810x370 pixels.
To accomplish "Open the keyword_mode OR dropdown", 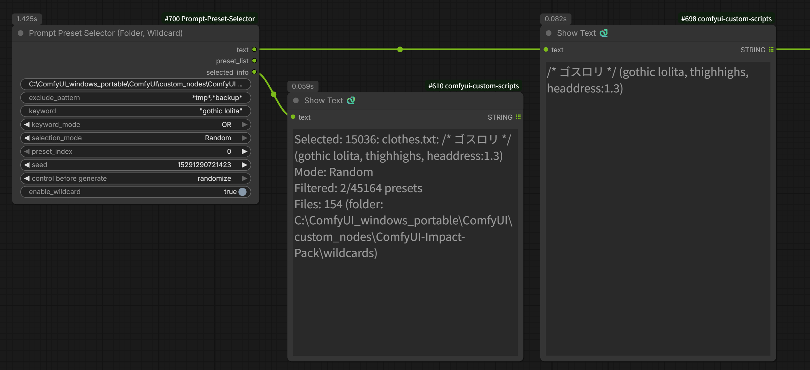I will click(x=136, y=125).
